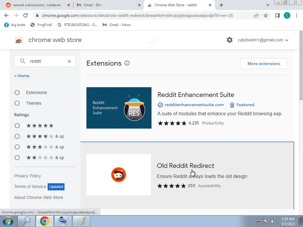Screen dimensions: 303x227
Task: Switch to the newest submissions collabvm tab
Action: click(x=37, y=5)
